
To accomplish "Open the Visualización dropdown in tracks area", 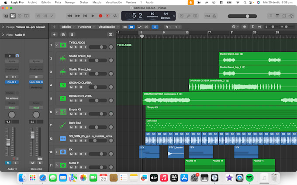I will coord(108,27).
